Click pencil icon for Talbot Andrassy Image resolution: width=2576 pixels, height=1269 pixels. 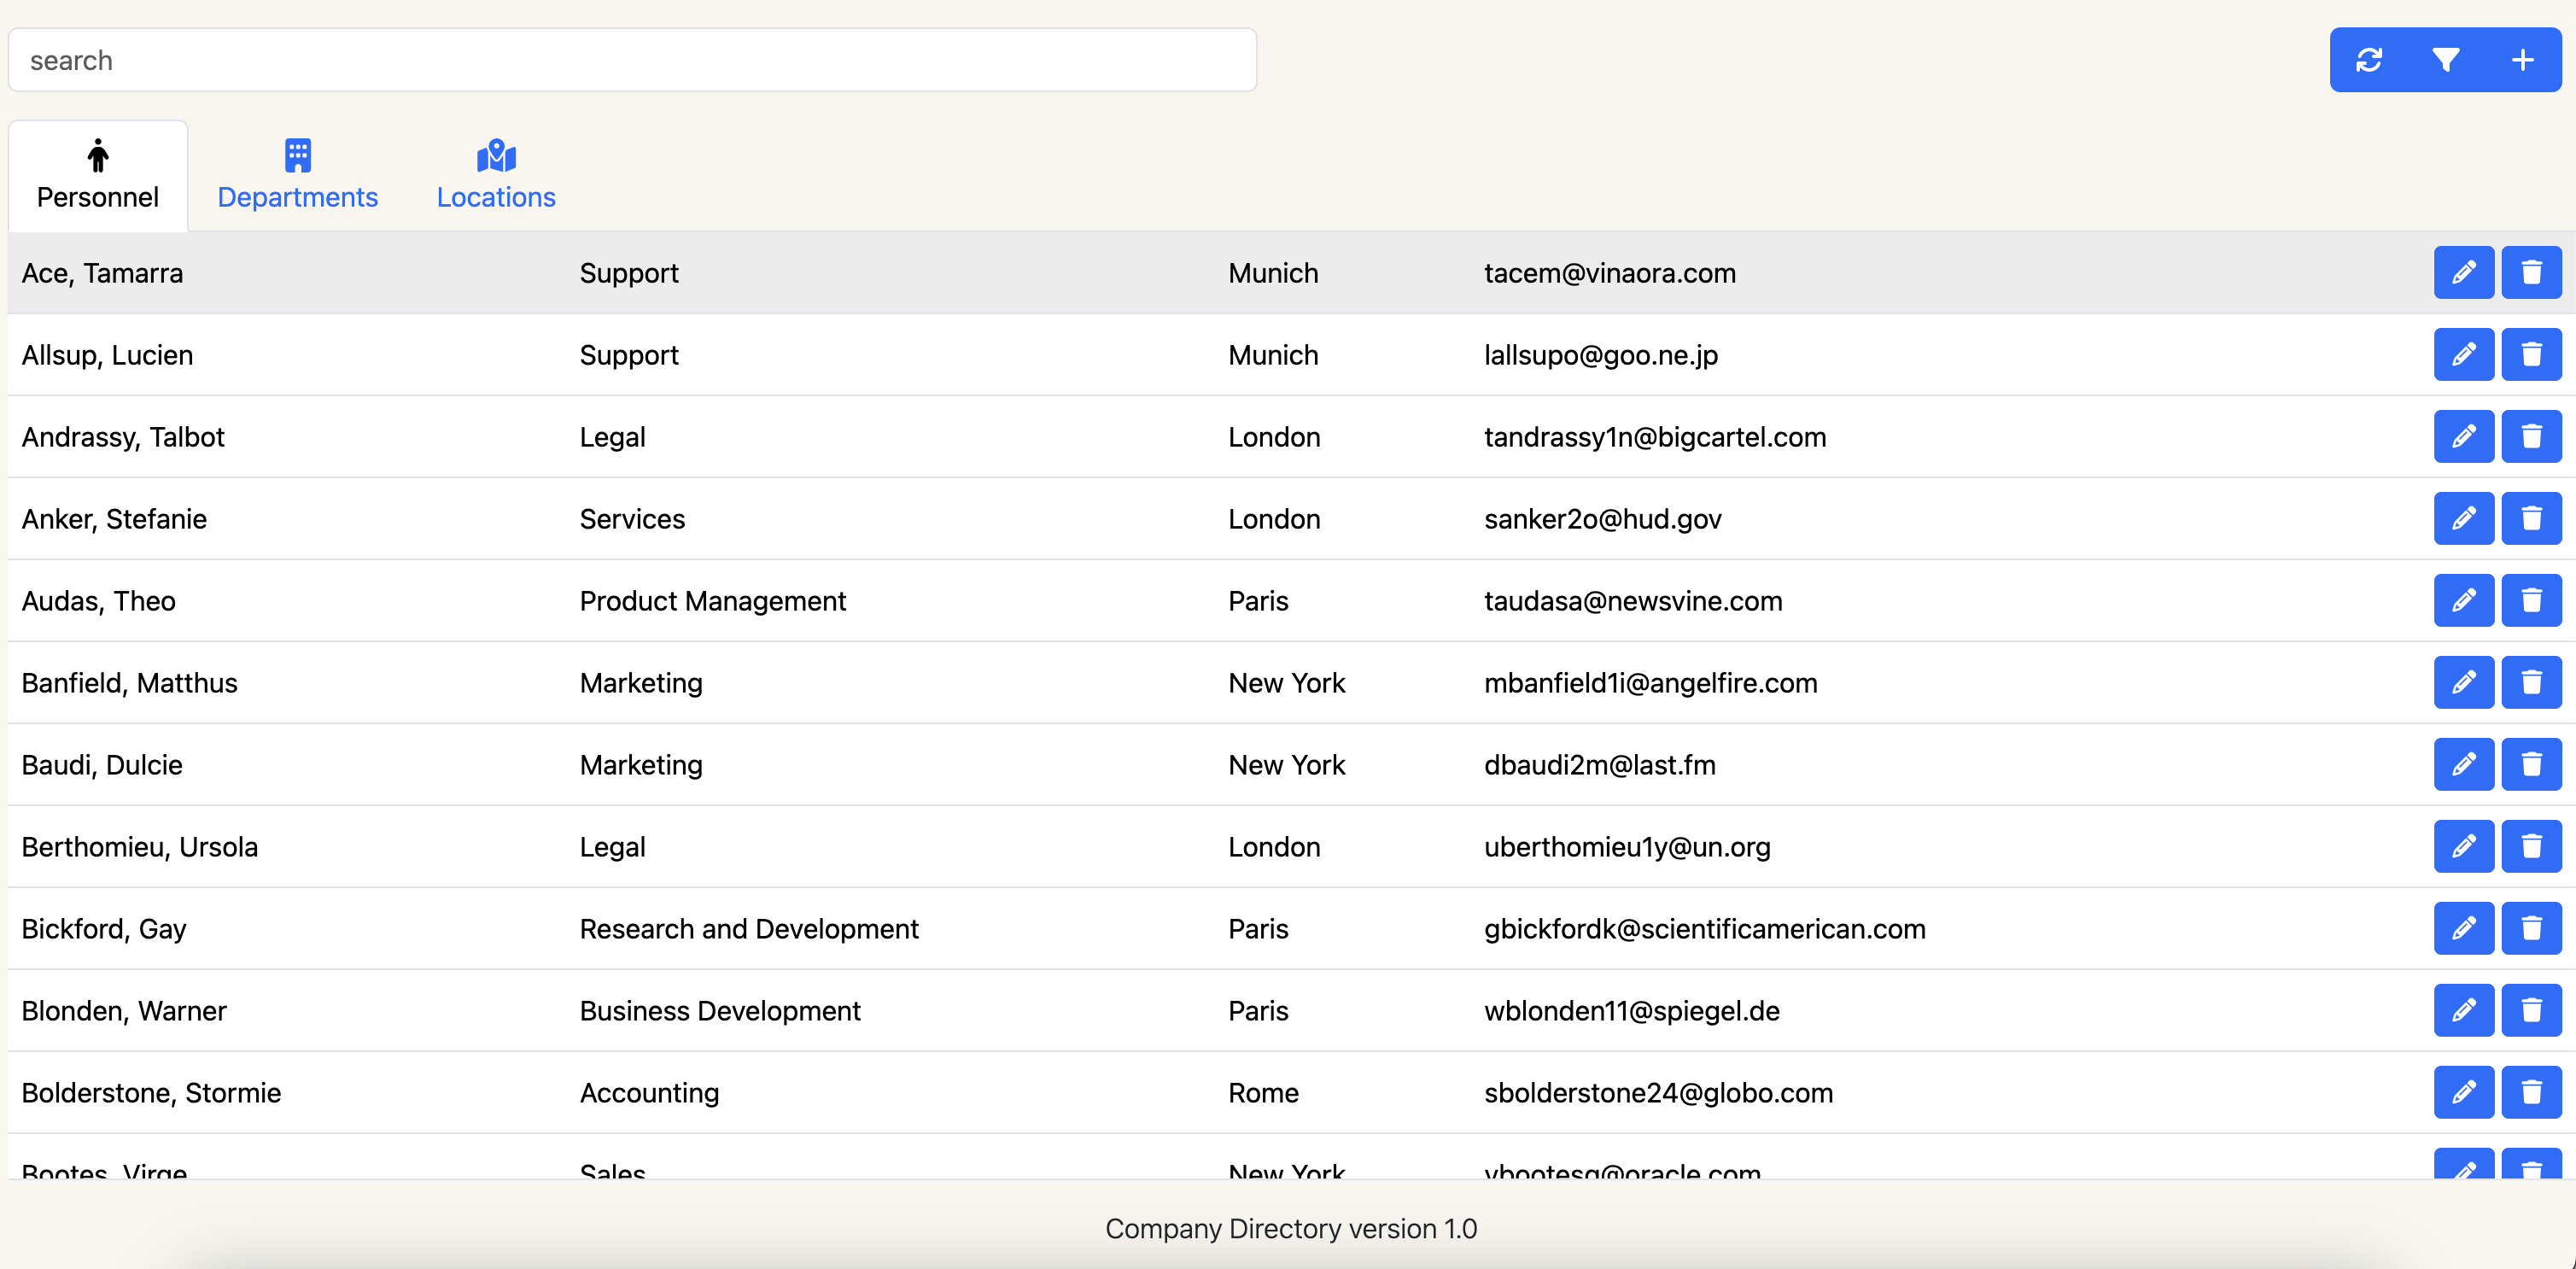click(x=2463, y=436)
